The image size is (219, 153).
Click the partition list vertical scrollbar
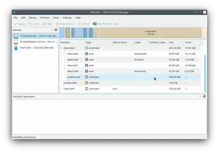click(x=205, y=73)
